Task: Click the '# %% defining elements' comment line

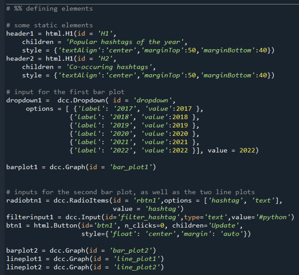Action: (x=50, y=9)
